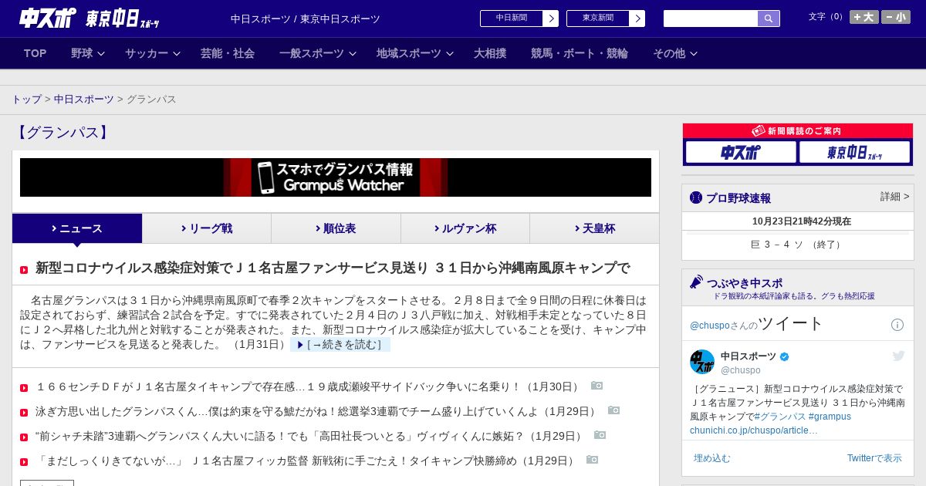Click the 10月23日21時42分現在 timestamp

coord(802,221)
